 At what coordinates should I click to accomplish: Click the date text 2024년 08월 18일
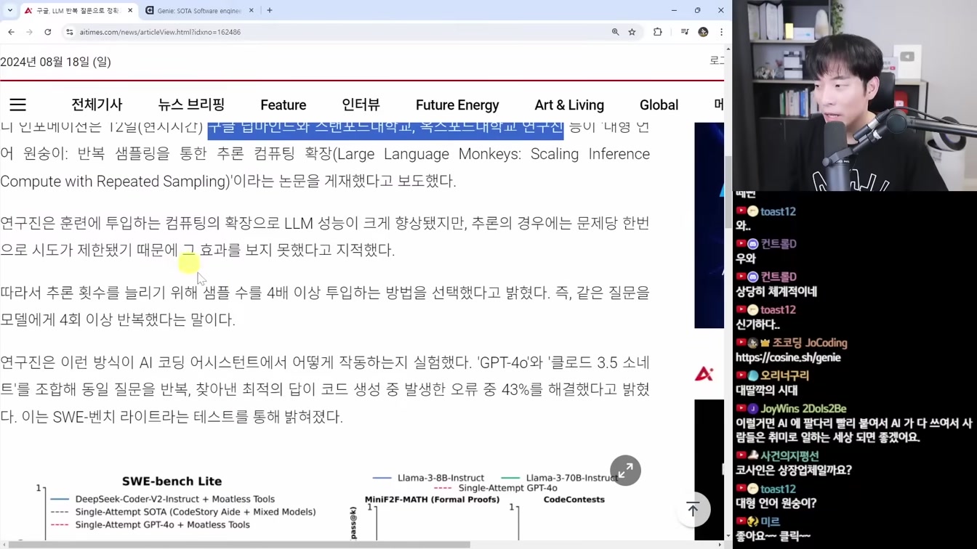click(55, 62)
